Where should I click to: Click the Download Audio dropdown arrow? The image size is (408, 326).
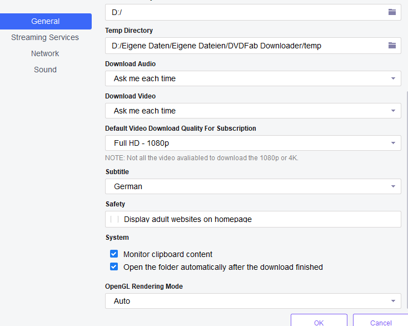tap(393, 78)
